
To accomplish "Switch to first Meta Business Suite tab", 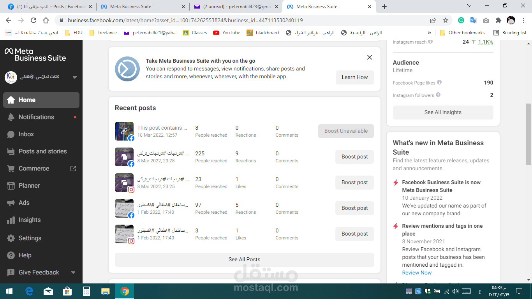I will point(143,7).
